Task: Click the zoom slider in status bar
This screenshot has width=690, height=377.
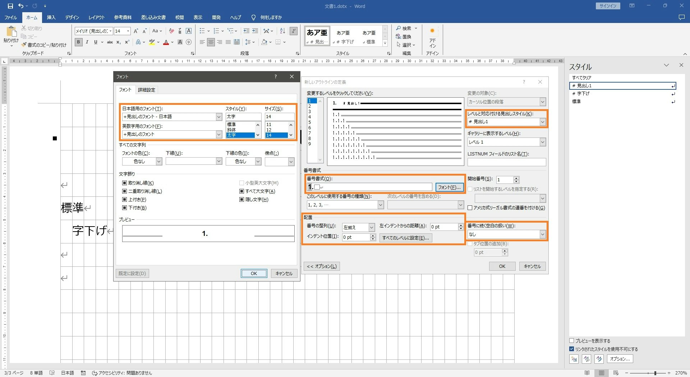Action: tap(655, 373)
